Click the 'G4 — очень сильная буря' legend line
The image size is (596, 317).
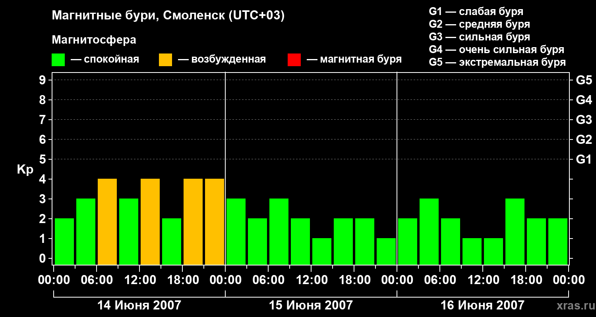497,50
